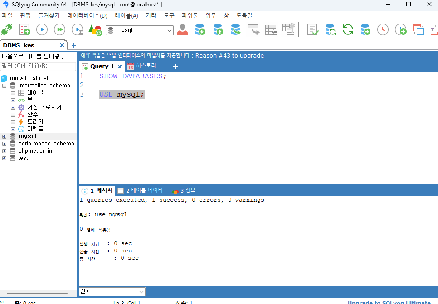Expand the 뷰 folder
This screenshot has width=438, height=304.
[x=13, y=100]
